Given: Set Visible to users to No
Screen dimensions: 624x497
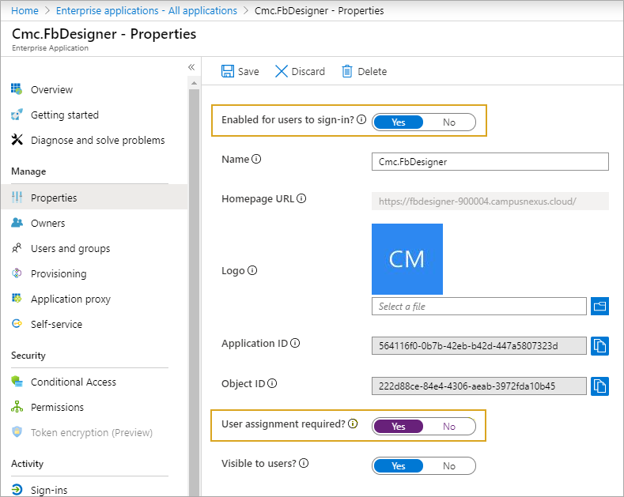Looking at the screenshot, I should click(449, 466).
